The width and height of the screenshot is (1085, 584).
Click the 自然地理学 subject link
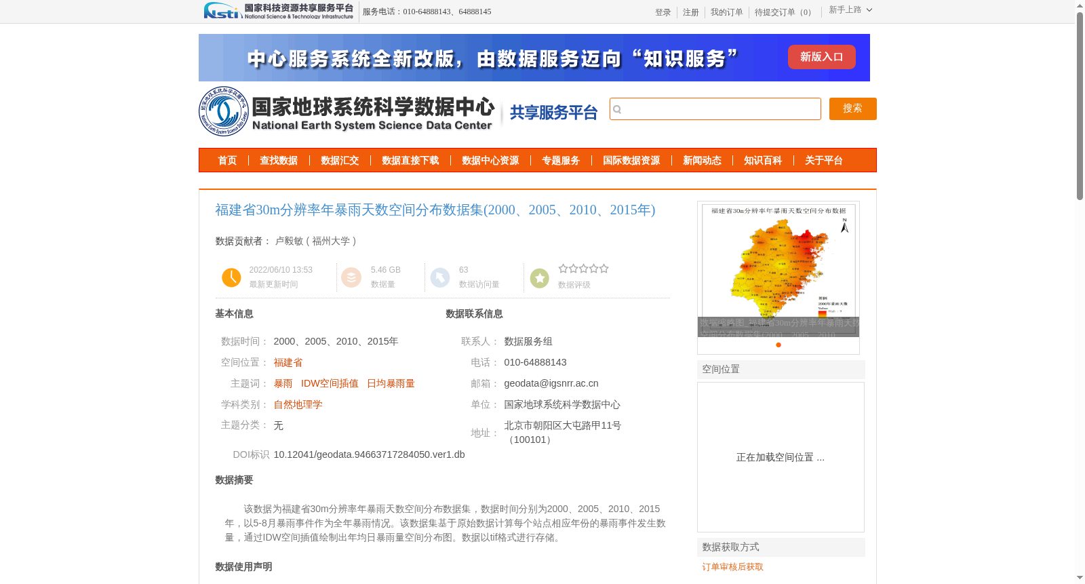[x=298, y=404]
